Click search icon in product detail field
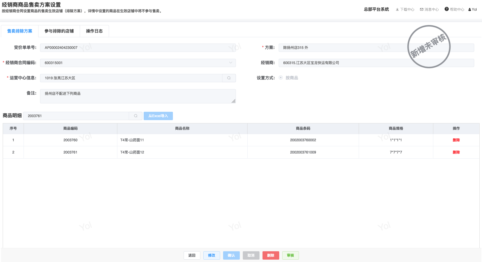This screenshot has height=262, width=482. coord(136,116)
